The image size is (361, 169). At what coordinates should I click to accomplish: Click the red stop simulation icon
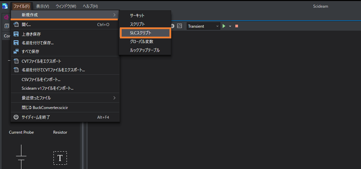tap(236, 26)
